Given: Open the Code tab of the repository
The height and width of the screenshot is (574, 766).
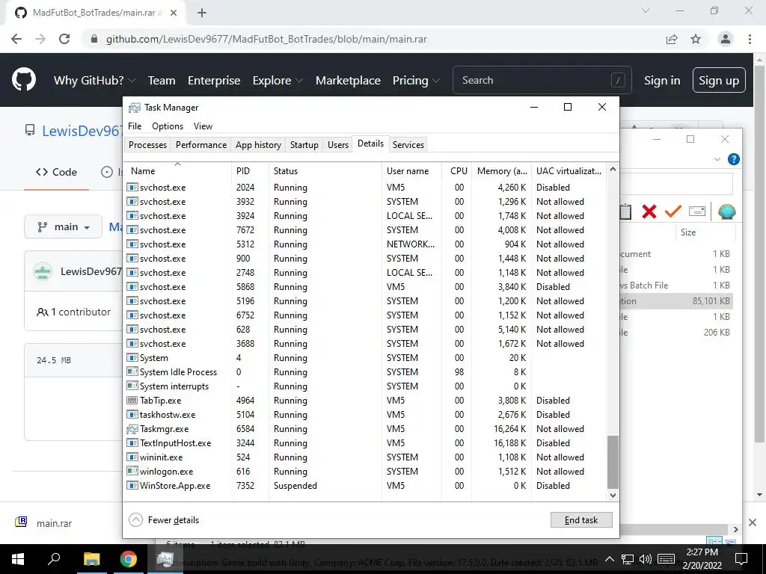Looking at the screenshot, I should coord(57,172).
